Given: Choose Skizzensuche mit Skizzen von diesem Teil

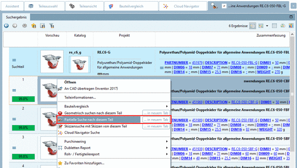Looking at the screenshot, I should [99, 126].
